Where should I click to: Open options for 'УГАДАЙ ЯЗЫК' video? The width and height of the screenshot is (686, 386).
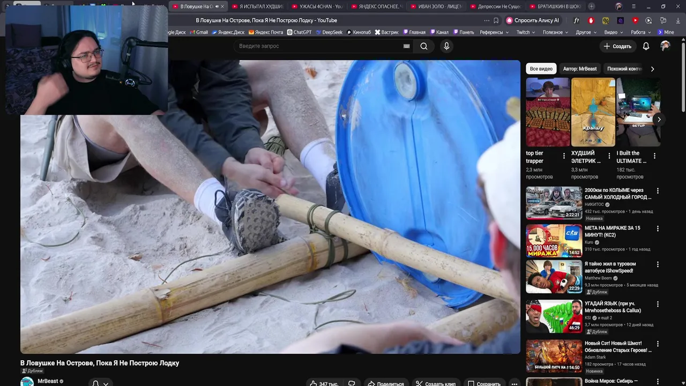[x=658, y=304]
